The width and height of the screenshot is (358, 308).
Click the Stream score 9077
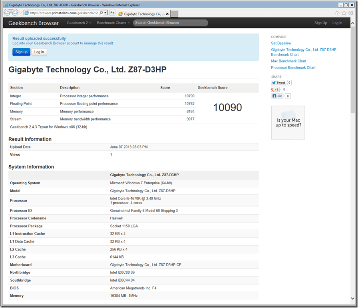coord(191,119)
